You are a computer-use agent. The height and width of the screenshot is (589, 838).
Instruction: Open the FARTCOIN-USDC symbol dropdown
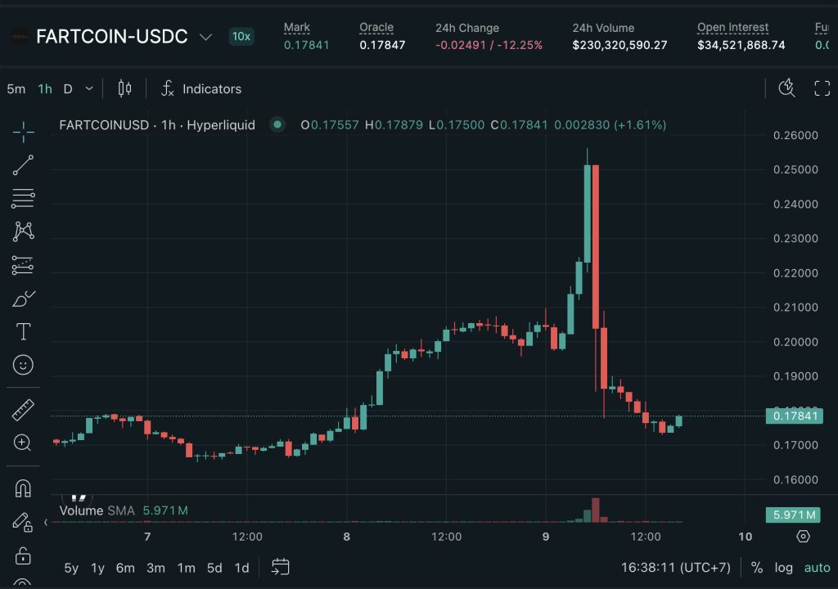205,36
